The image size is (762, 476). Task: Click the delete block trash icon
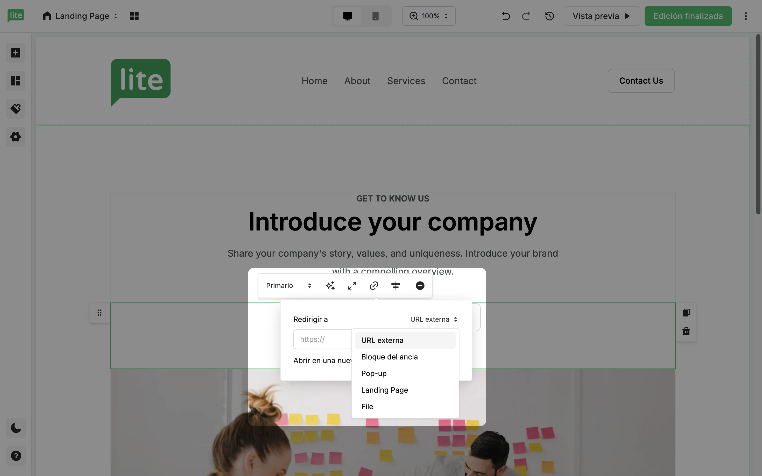(x=686, y=331)
